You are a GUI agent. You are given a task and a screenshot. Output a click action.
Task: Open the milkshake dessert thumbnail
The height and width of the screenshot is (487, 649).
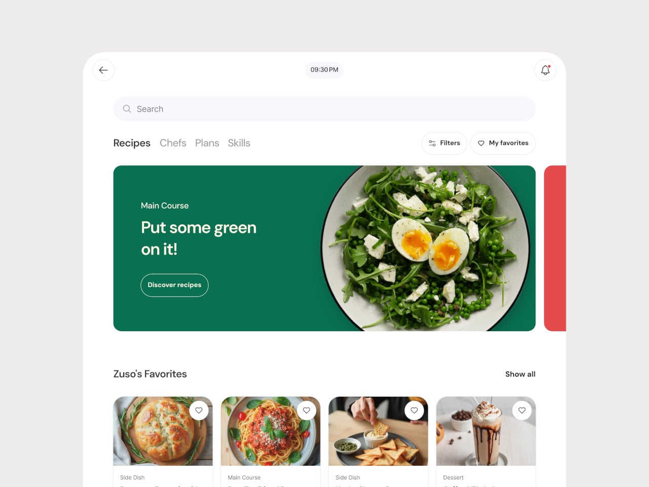486,431
